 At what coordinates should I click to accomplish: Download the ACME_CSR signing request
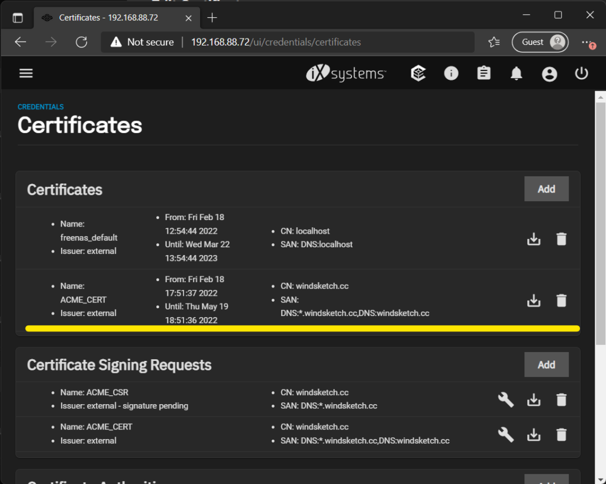[533, 399]
